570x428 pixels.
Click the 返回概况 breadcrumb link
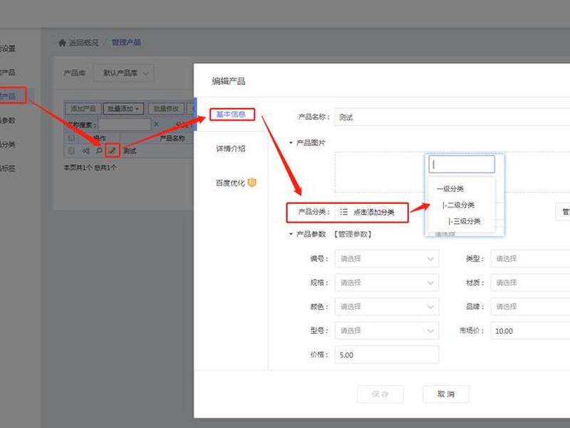83,43
